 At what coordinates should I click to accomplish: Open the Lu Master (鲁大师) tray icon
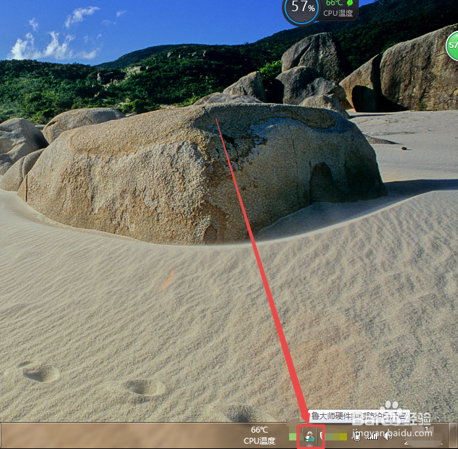[x=309, y=437]
